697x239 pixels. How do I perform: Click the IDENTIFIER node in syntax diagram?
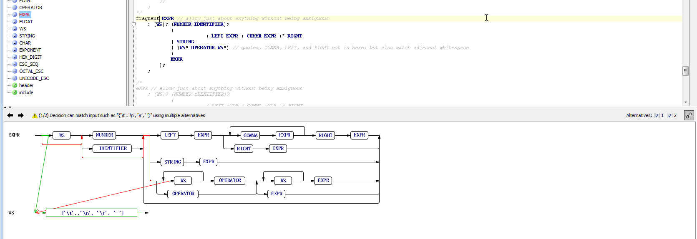113,148
